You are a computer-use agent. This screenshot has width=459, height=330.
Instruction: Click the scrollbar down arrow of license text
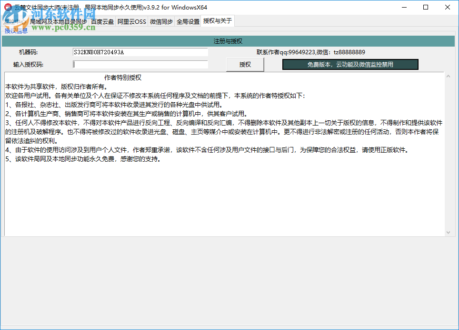pyautogui.click(x=448, y=233)
